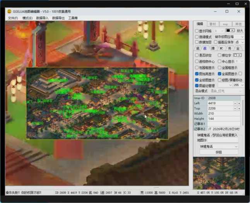Open the 储存缩图压缩 dropdown
250x203 pixels.
(x=229, y=37)
